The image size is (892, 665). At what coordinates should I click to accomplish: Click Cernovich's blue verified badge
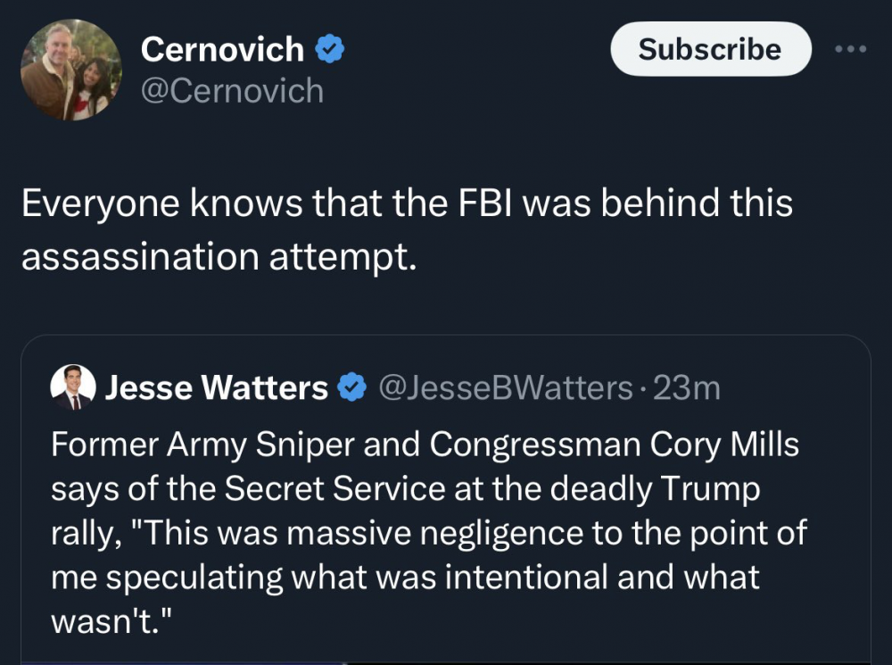click(332, 50)
